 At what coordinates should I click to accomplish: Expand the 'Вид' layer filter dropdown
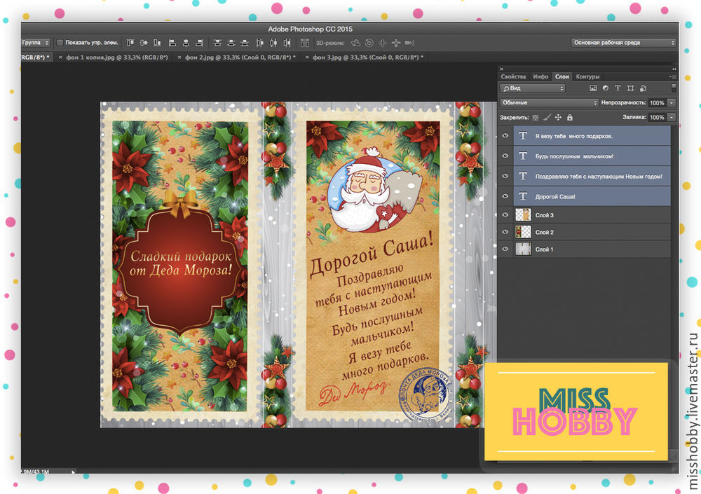click(x=532, y=89)
